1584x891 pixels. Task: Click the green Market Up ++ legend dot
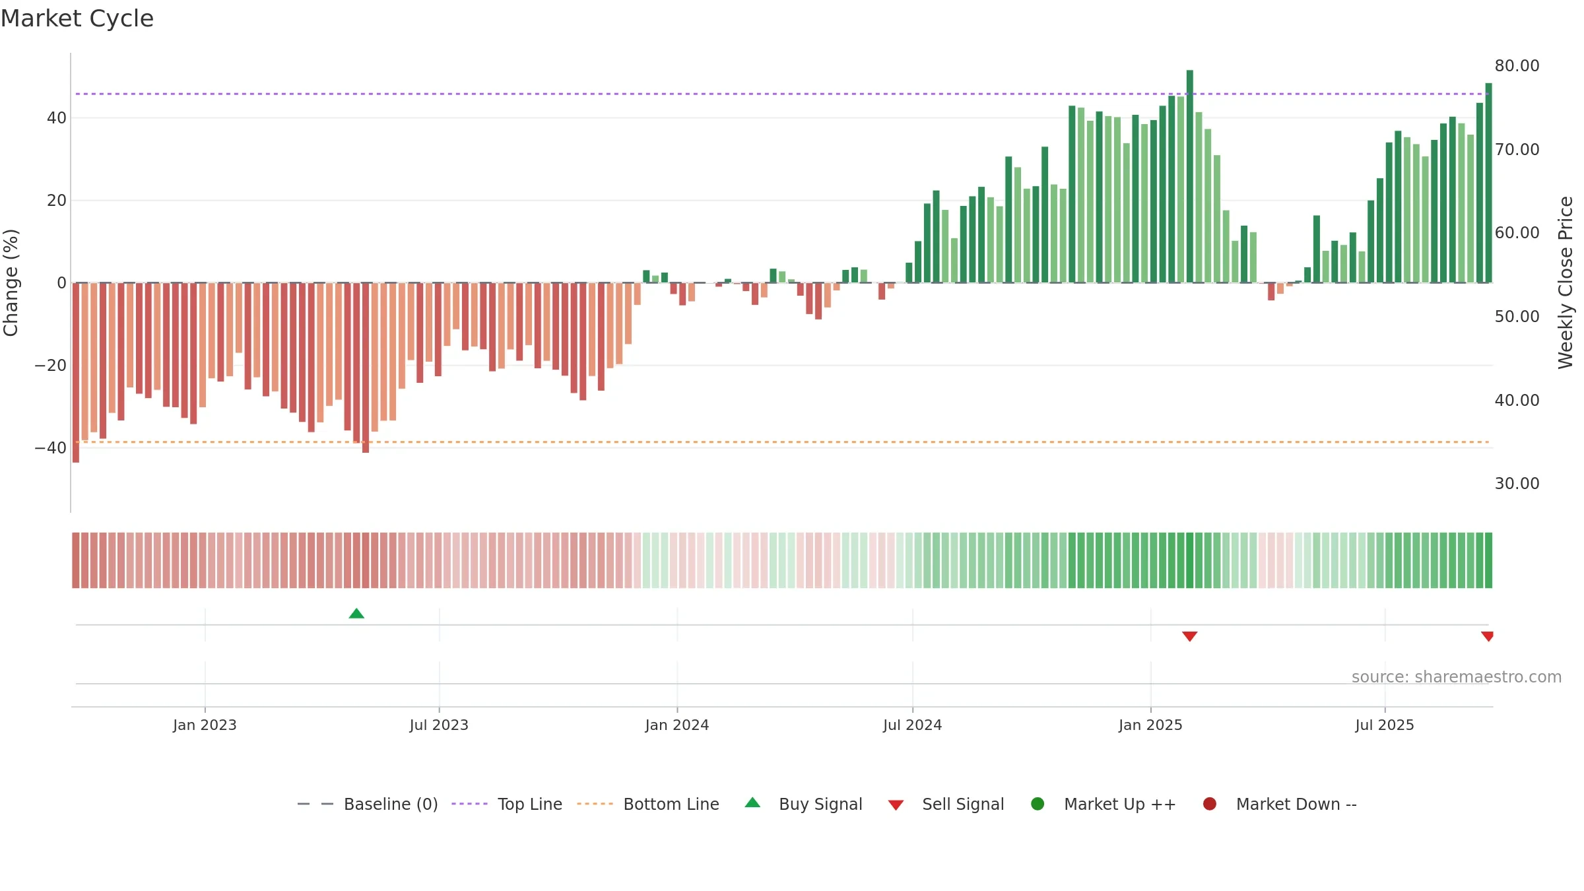click(x=1038, y=803)
